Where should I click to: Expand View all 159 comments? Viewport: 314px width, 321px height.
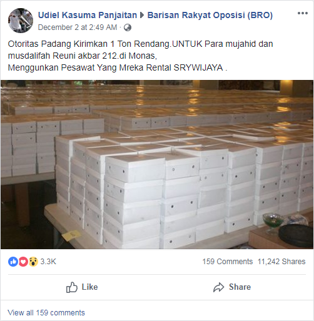[x=46, y=313]
